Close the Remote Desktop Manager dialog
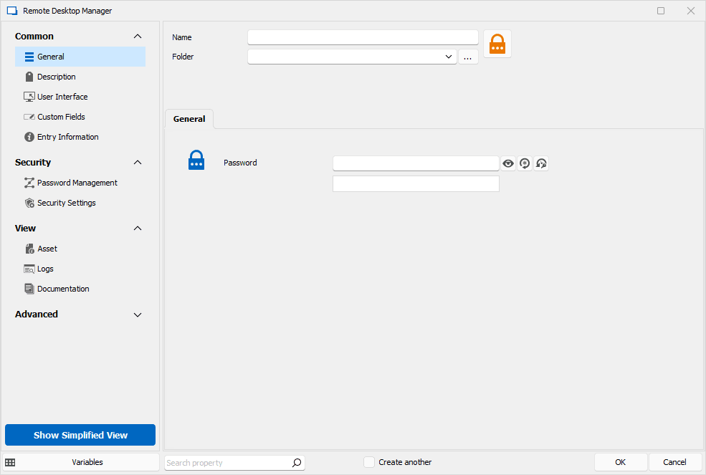Viewport: 706px width, 475px height. coord(691,11)
